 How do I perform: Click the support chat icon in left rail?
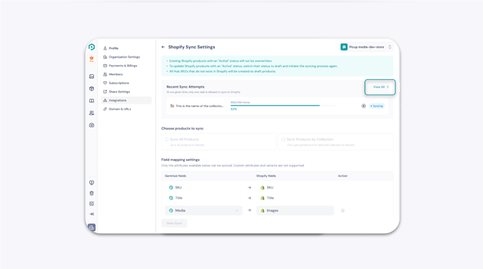click(x=91, y=183)
